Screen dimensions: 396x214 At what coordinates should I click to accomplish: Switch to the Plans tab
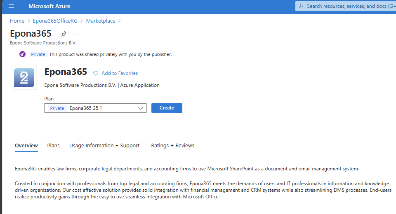53,146
